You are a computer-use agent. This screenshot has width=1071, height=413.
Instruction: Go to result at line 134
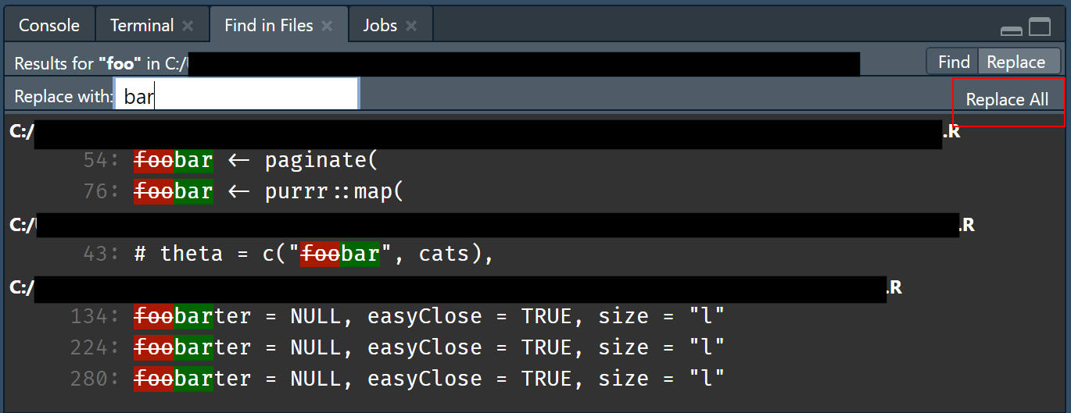pyautogui.click(x=428, y=316)
